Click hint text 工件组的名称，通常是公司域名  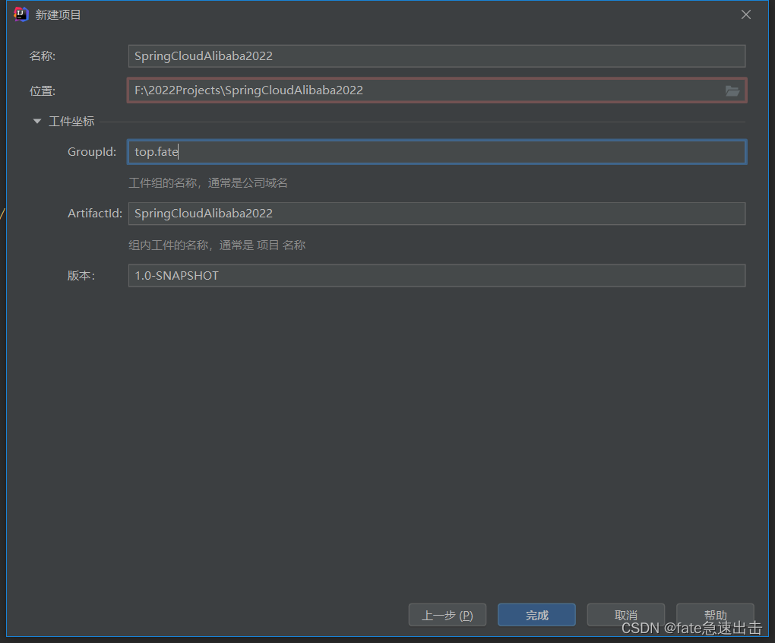pos(208,183)
